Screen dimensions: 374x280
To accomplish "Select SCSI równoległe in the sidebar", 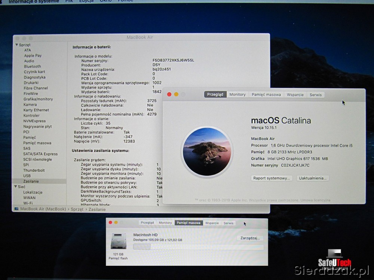I will [37, 159].
